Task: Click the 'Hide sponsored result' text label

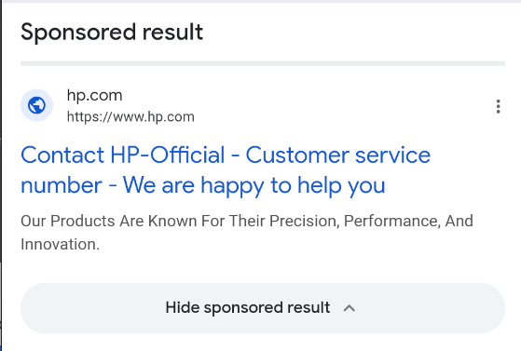Action: click(x=248, y=308)
